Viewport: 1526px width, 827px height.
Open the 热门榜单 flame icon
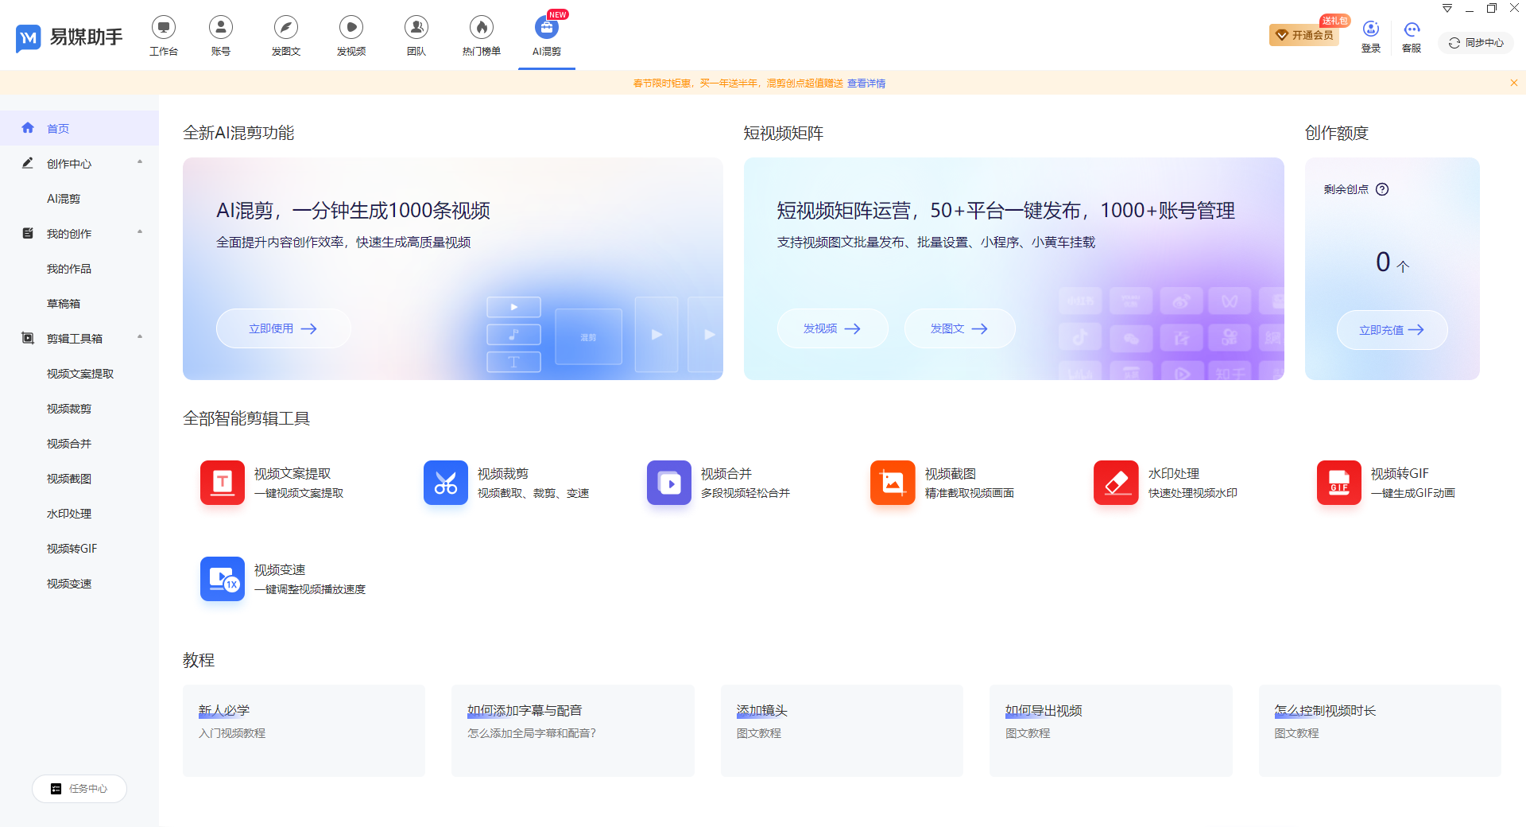(x=481, y=26)
